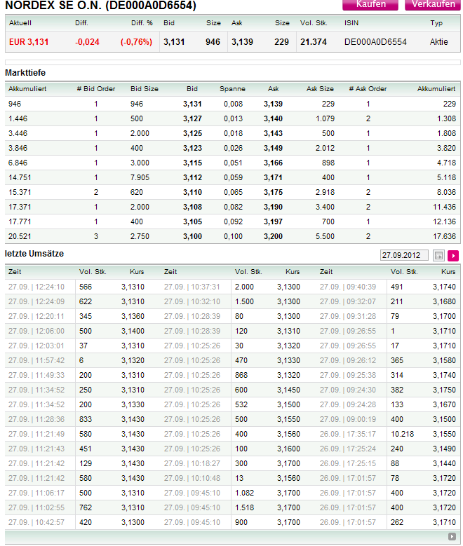Click the trade price 3,1580
Screen dimensions: 463x546
(444, 361)
